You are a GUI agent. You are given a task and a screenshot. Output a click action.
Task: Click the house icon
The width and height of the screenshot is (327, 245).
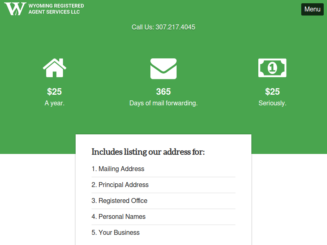(x=54, y=68)
